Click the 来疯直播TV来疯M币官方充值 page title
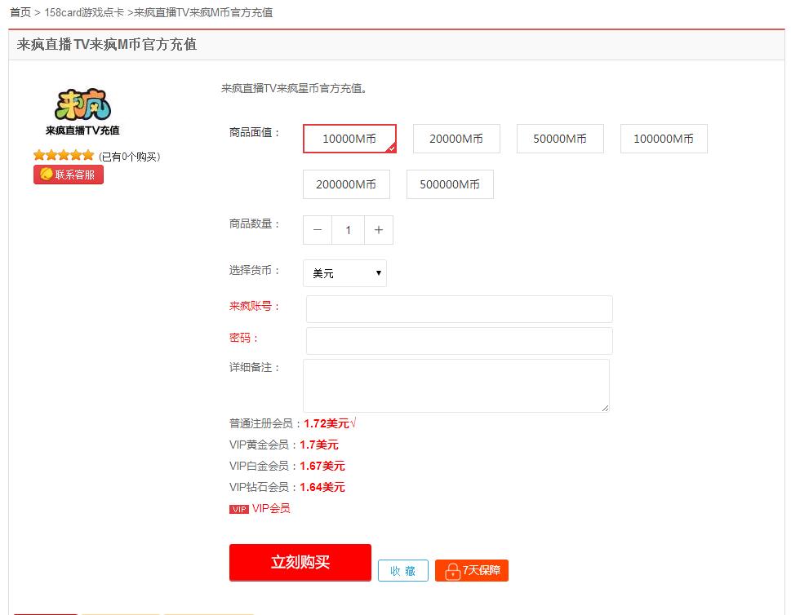Image resolution: width=791 pixels, height=615 pixels. coord(107,44)
